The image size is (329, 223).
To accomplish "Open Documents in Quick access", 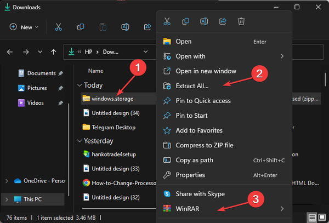I will pos(37,73).
